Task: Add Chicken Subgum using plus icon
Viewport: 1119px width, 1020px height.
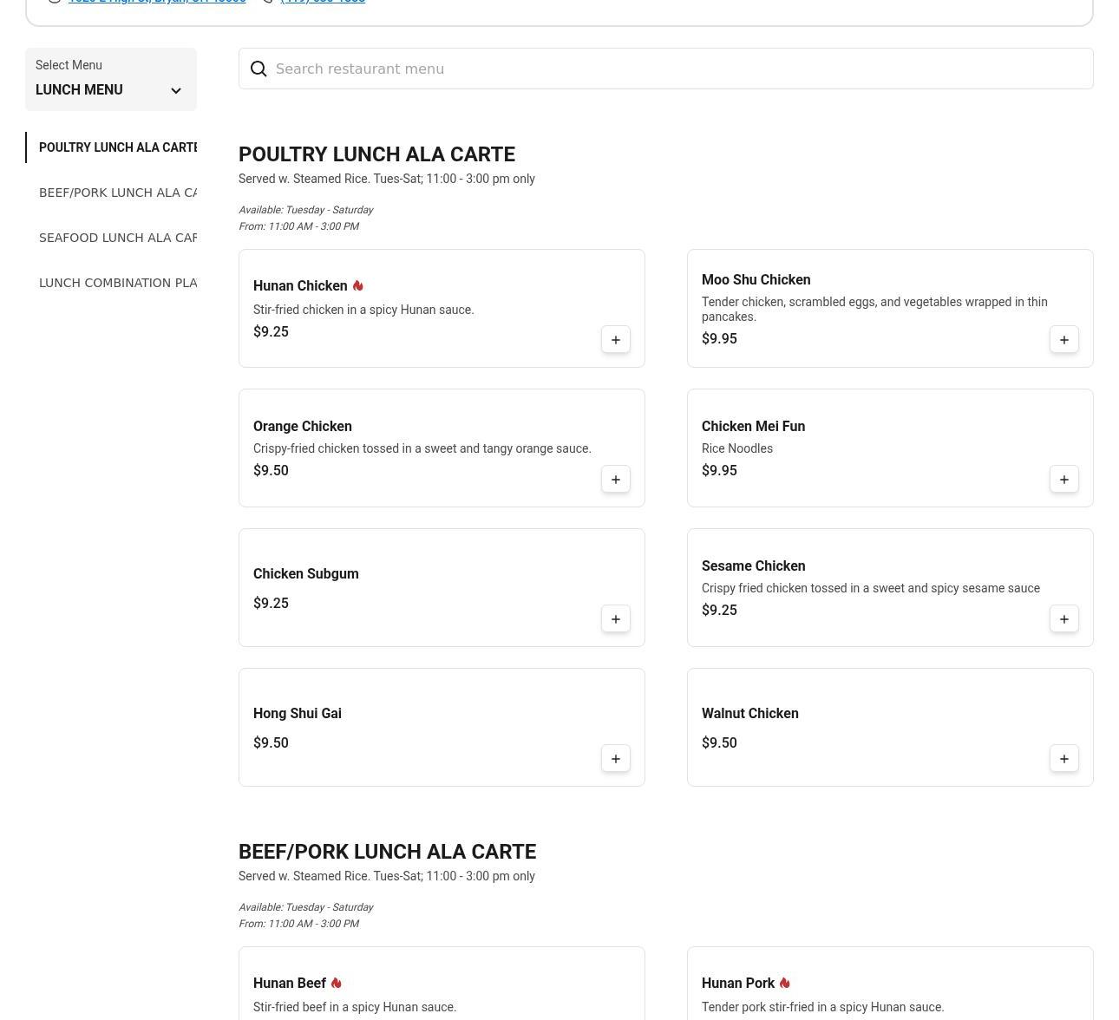Action: pos(615,619)
